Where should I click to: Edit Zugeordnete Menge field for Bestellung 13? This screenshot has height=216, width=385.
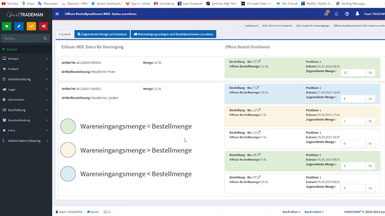click(x=353, y=144)
